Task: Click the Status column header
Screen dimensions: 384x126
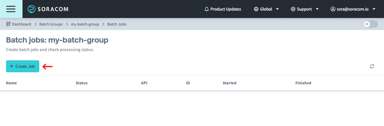Action: pos(82,83)
